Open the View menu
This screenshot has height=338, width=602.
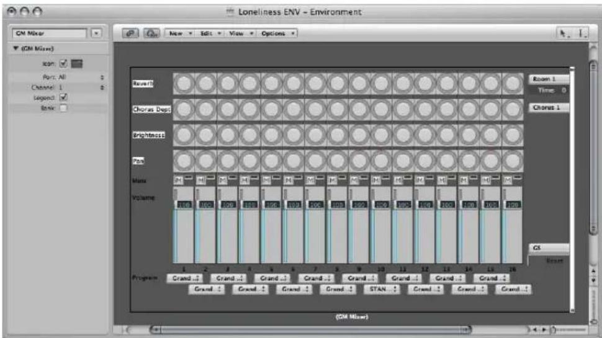[x=241, y=33]
